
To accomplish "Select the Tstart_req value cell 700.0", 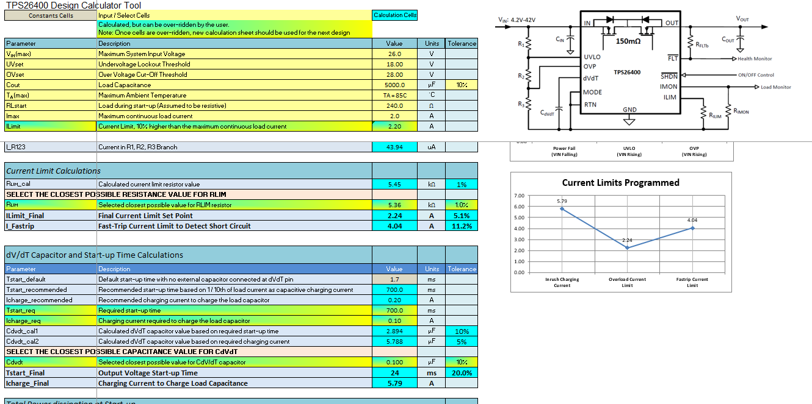I will point(394,310).
